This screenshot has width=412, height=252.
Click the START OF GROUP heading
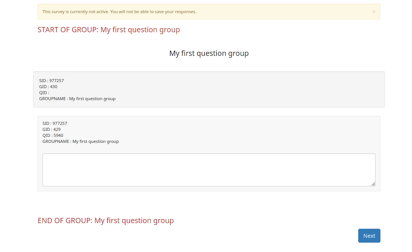click(x=109, y=30)
